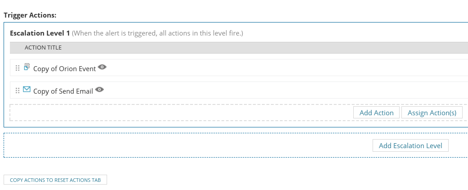This screenshot has width=468, height=190.
Task: Click the envelope icon for Send Email
Action: pyautogui.click(x=27, y=89)
